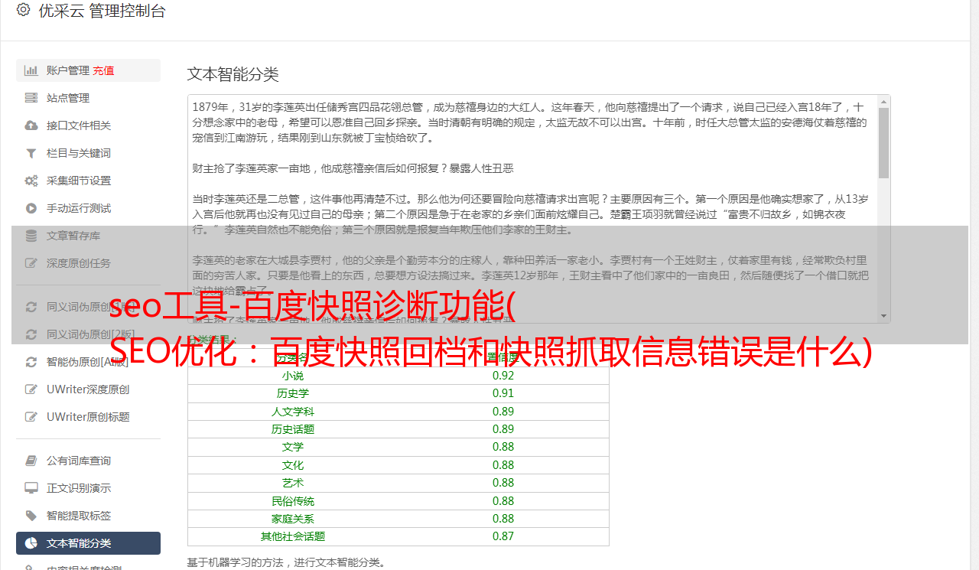Click the UWriter原创标题 pencil icon

31,417
